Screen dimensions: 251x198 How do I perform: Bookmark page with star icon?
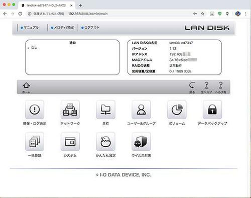(203, 14)
